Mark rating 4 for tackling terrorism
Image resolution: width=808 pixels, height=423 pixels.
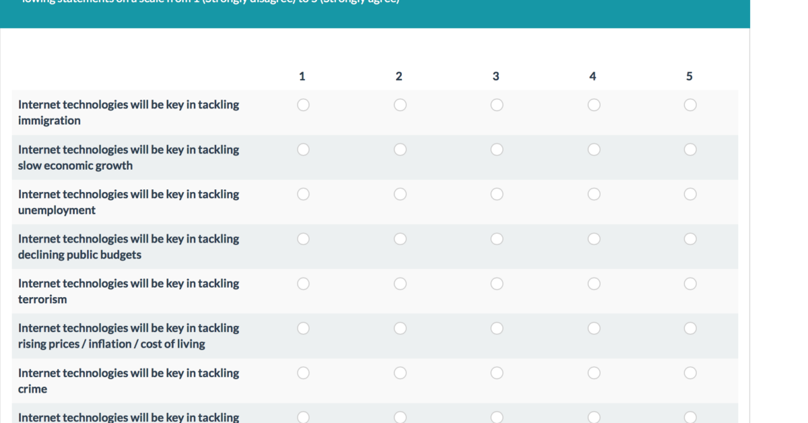pyautogui.click(x=594, y=284)
